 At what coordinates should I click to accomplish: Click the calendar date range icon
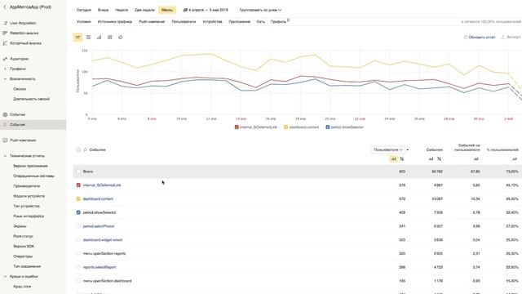[x=185, y=10]
